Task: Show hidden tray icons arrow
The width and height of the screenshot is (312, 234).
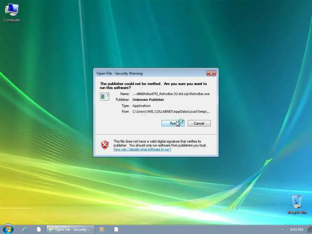Action: [x=283, y=230]
